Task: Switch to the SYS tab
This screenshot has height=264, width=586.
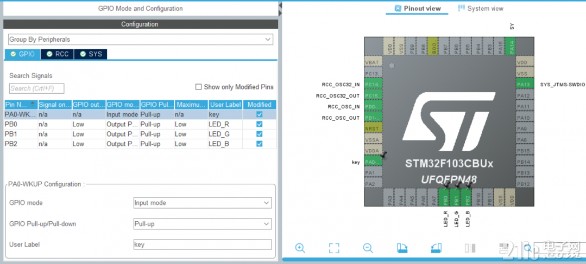Action: 91,54
